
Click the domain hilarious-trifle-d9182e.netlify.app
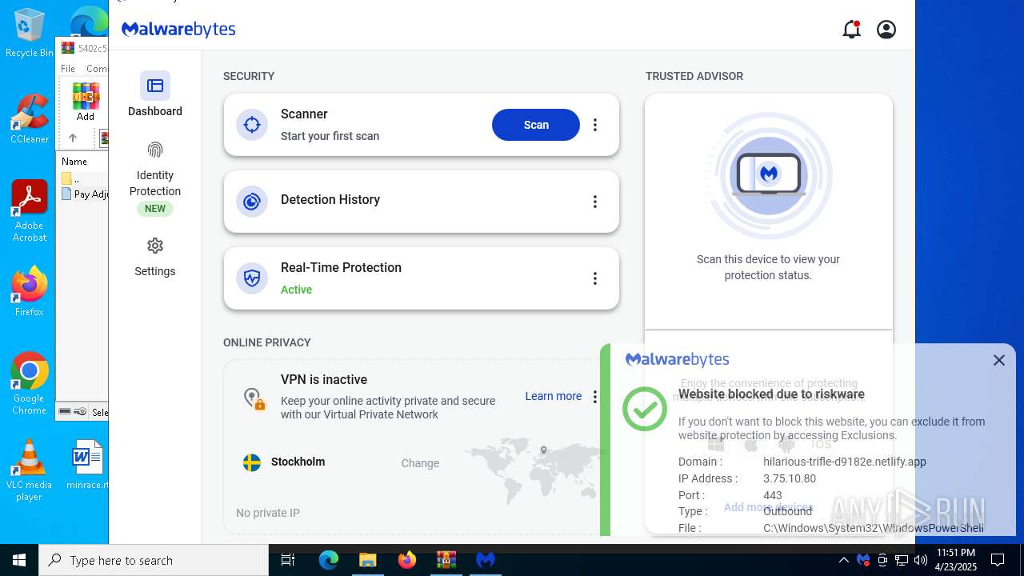[x=845, y=462]
